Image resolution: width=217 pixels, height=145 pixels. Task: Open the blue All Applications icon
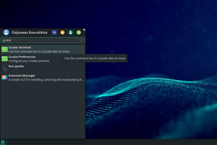pyautogui.click(x=55, y=33)
